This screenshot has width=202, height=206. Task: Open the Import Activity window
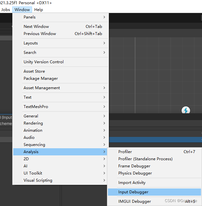(154, 183)
